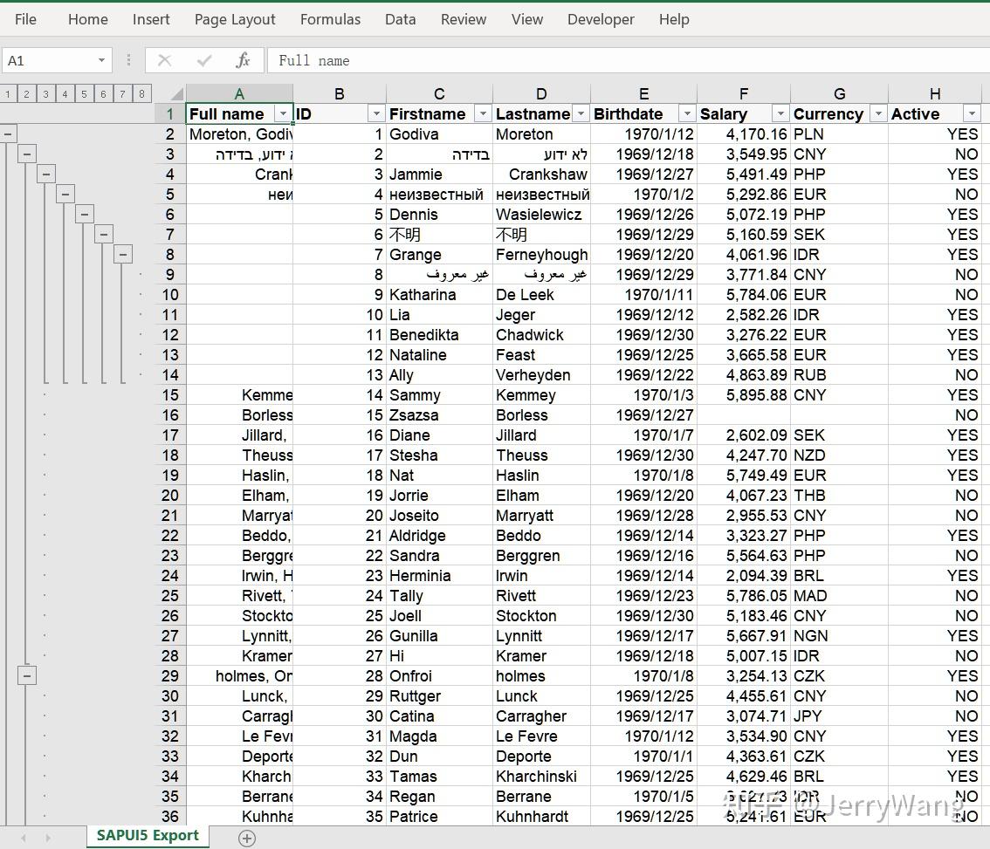
Task: Switch to the Formulas ribbon tab
Action: (x=330, y=18)
